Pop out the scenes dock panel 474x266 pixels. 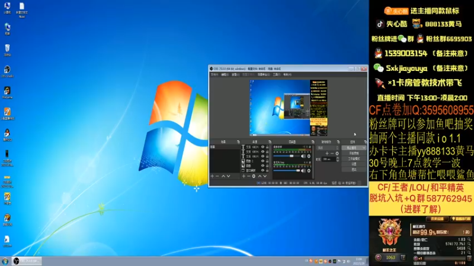(239, 142)
